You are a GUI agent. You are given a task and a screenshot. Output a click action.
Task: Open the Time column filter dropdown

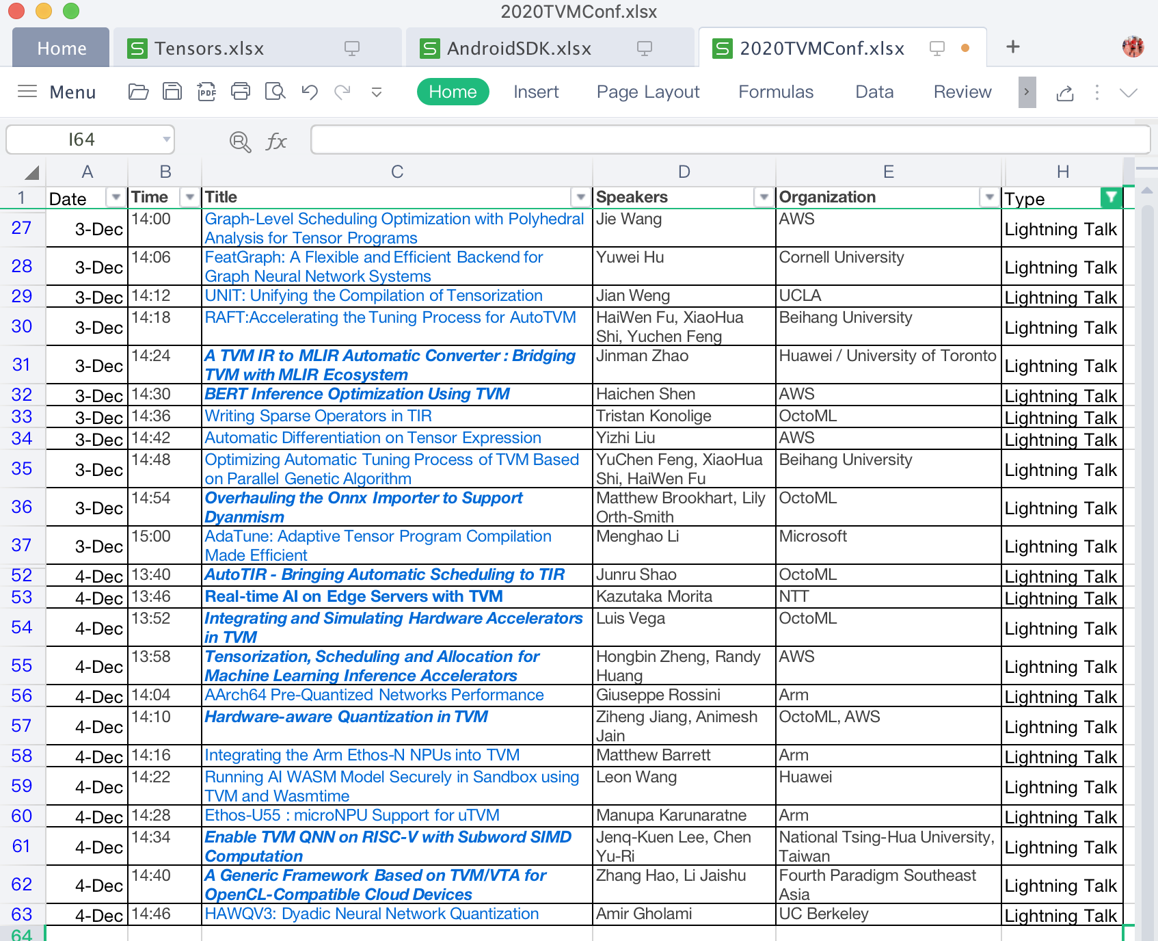[189, 198]
